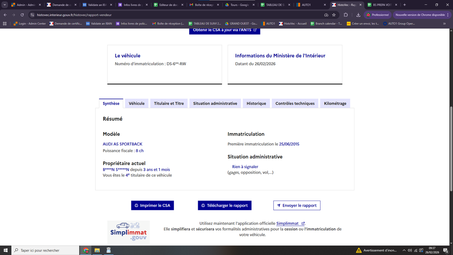
Task: Open the Boîte de réception bookmark
Action: point(168,23)
